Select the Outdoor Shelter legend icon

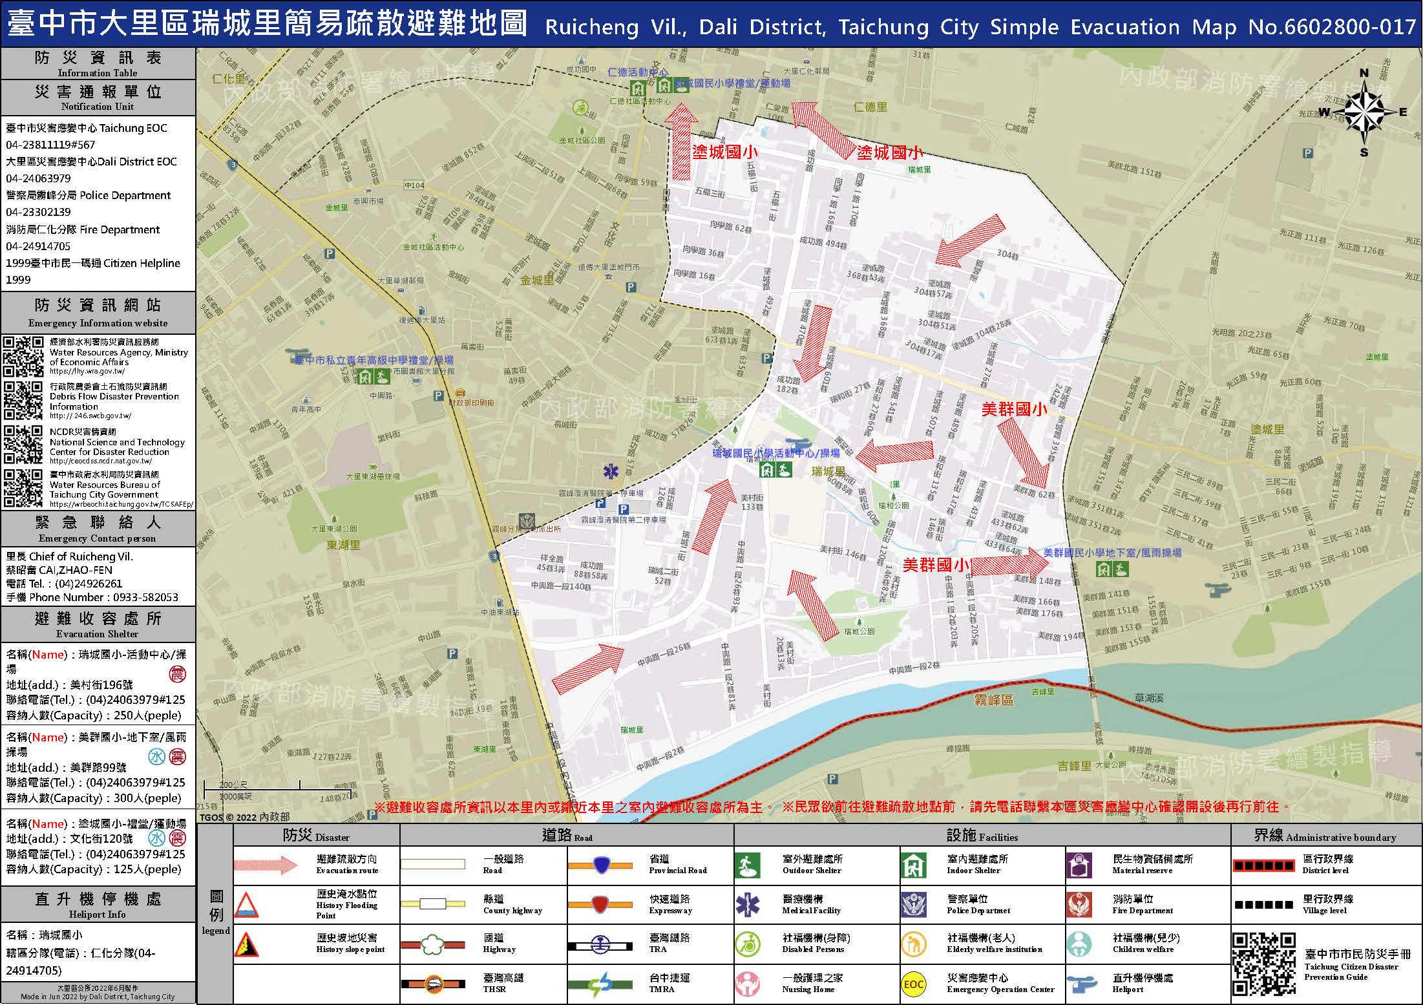[x=748, y=865]
